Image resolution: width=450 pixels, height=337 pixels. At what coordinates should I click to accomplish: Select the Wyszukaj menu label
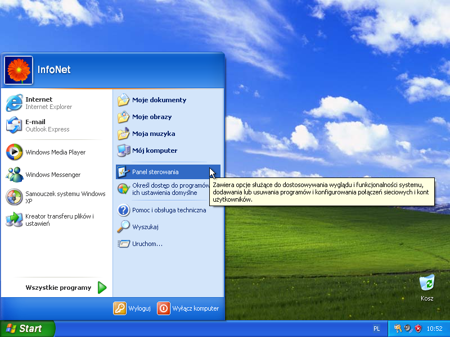click(145, 227)
